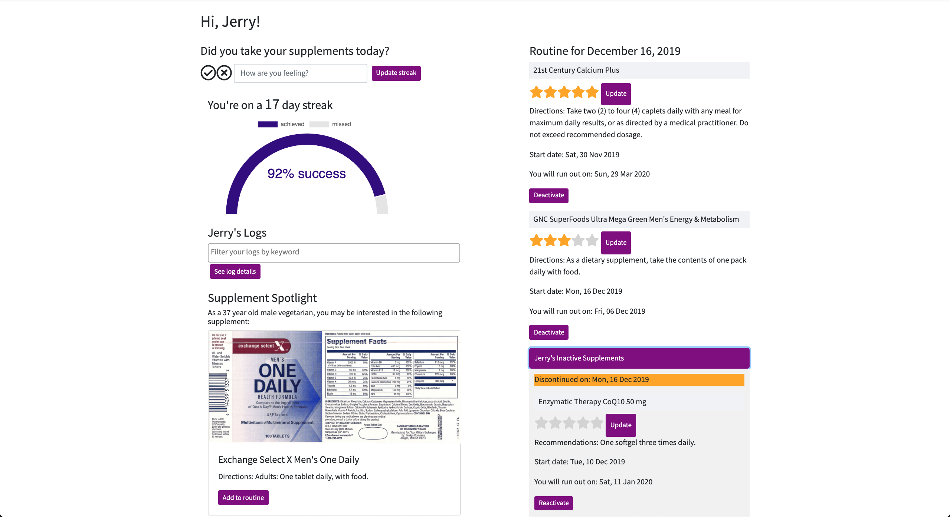Click the X circle icon for supplements missed
The height and width of the screenshot is (517, 950).
click(x=224, y=73)
